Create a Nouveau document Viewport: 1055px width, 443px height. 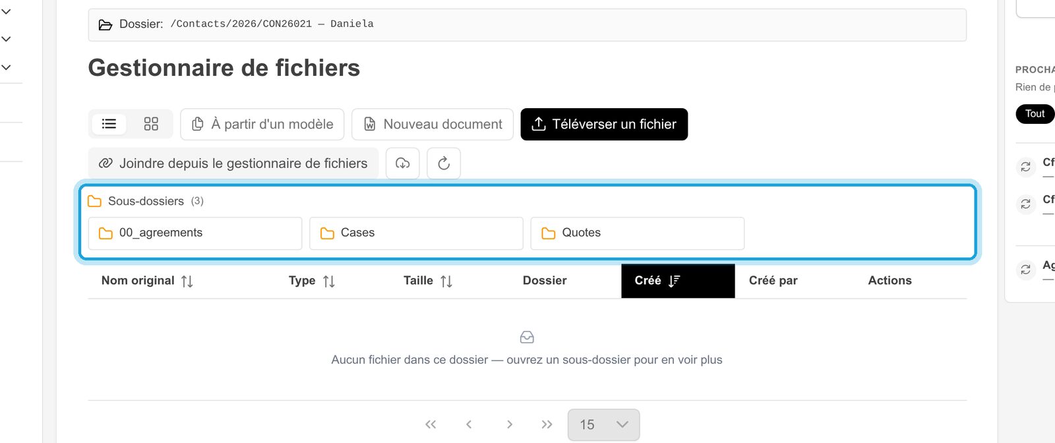tap(433, 124)
